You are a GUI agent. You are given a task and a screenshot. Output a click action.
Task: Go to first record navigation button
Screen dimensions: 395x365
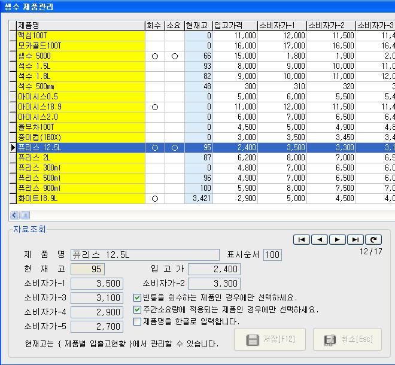[x=301, y=239]
